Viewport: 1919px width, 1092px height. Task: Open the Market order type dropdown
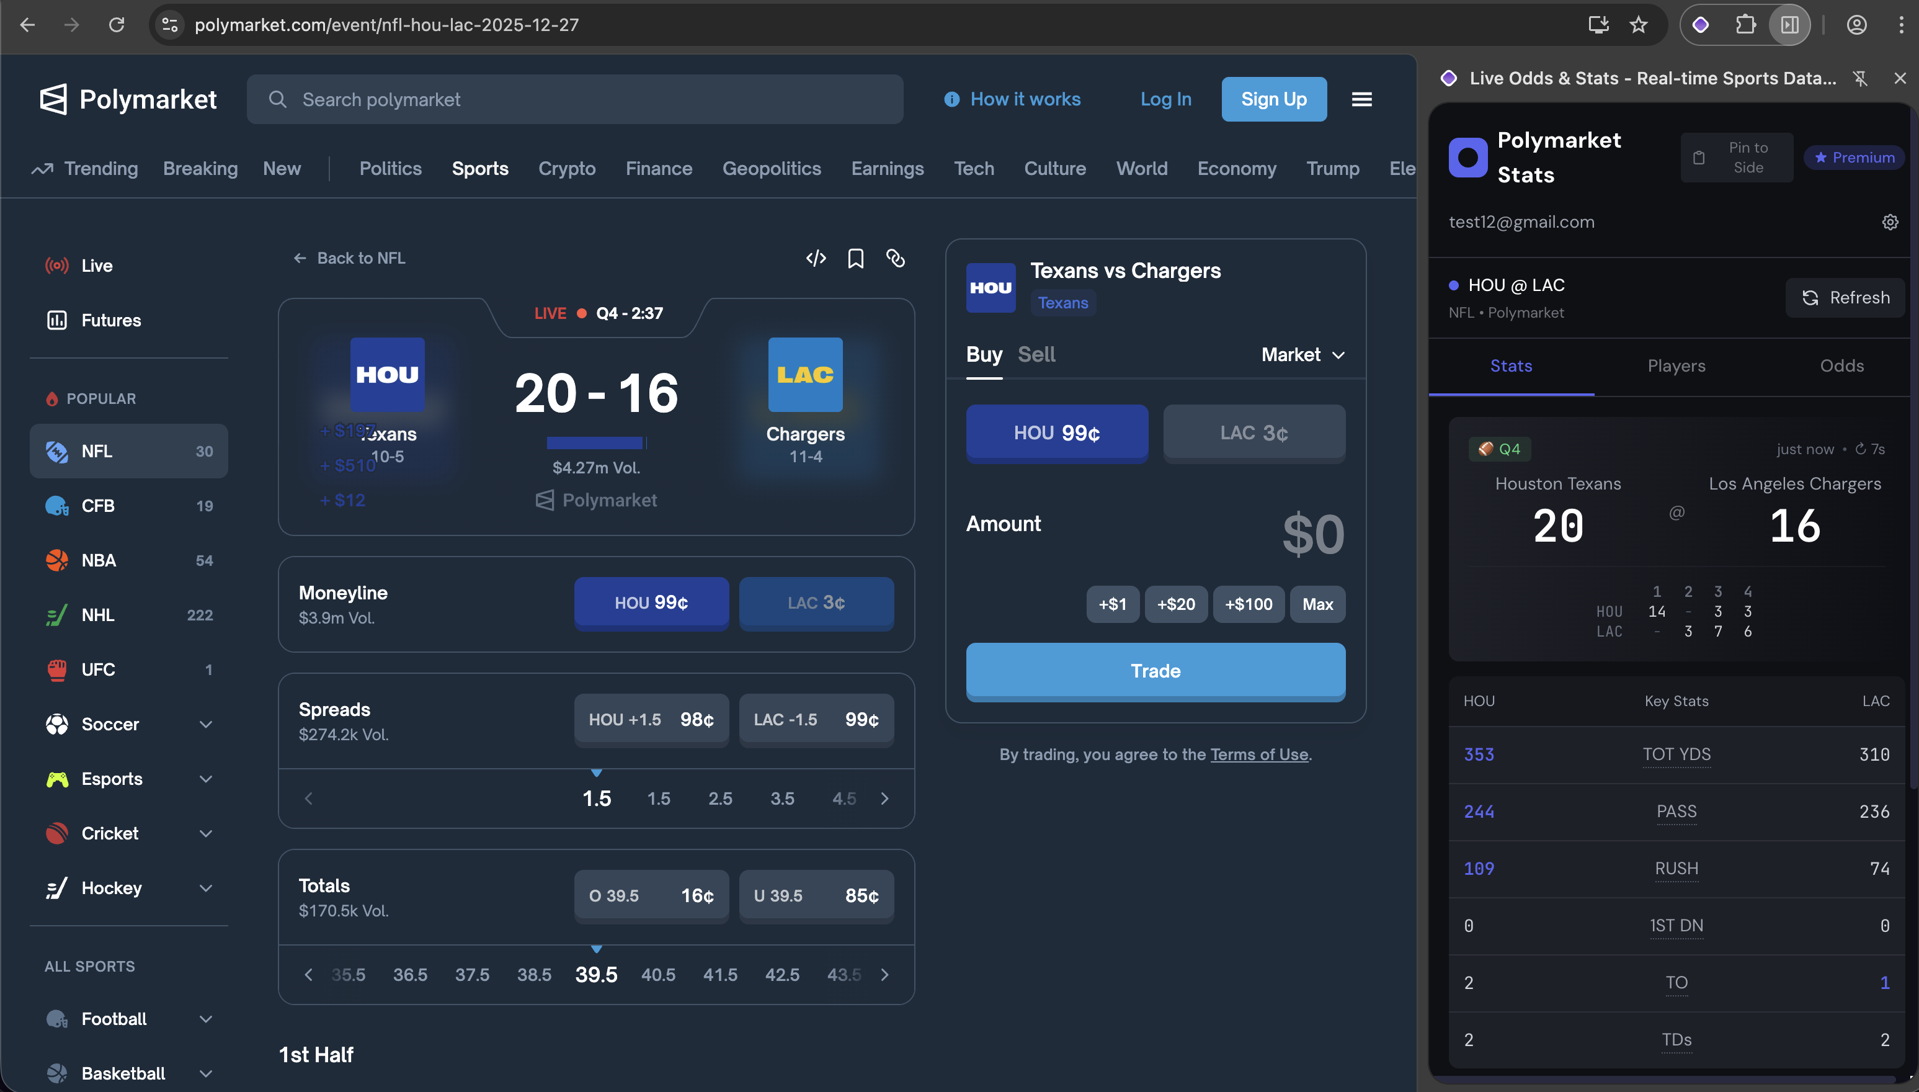pos(1302,354)
